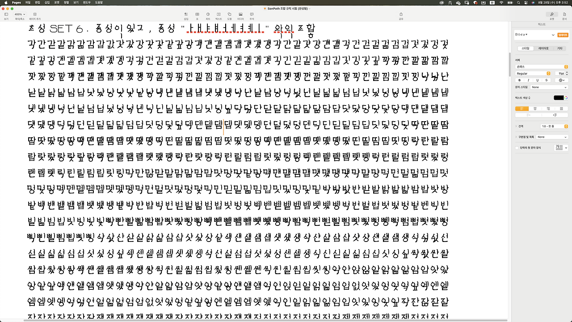Open the Shapes (도형) picker
572x322 pixels.
[x=229, y=15]
